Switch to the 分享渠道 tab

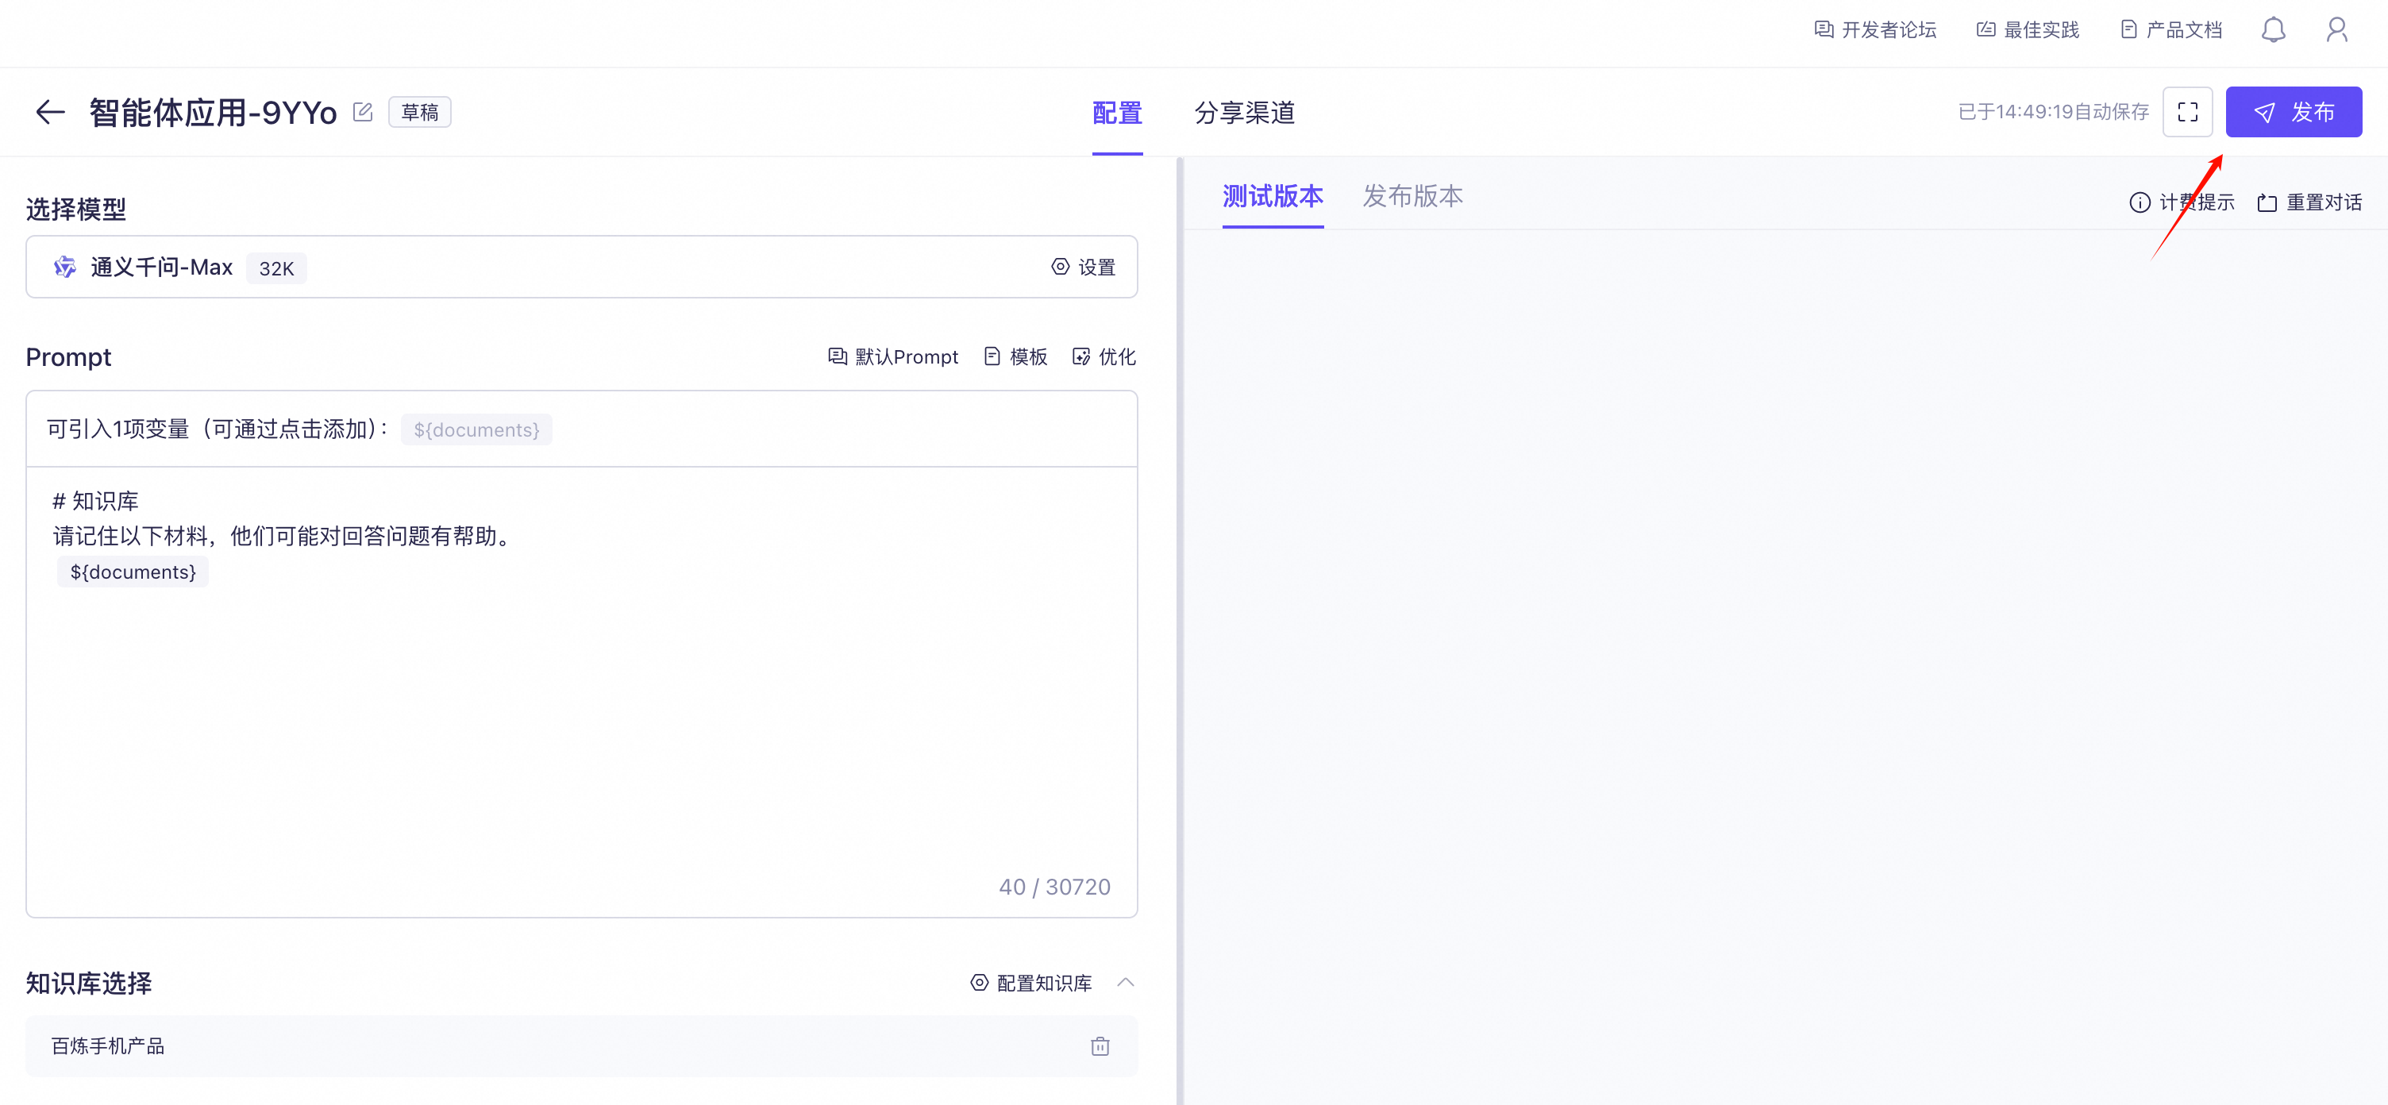pos(1244,113)
